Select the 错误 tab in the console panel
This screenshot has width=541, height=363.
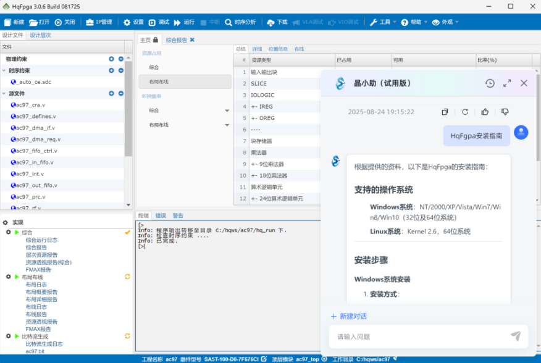(162, 215)
